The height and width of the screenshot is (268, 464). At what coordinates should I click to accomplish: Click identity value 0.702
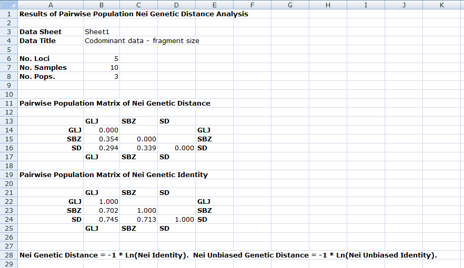coord(108,210)
